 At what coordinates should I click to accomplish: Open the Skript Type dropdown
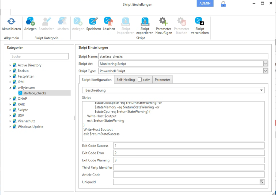(x=265, y=71)
